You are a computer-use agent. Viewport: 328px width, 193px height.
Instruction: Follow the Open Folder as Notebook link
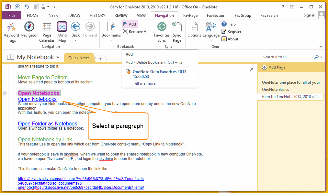pyautogui.click(x=48, y=123)
